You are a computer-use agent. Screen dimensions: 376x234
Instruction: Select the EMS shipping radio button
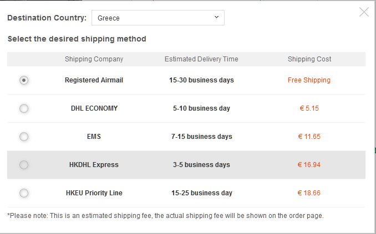coord(24,136)
